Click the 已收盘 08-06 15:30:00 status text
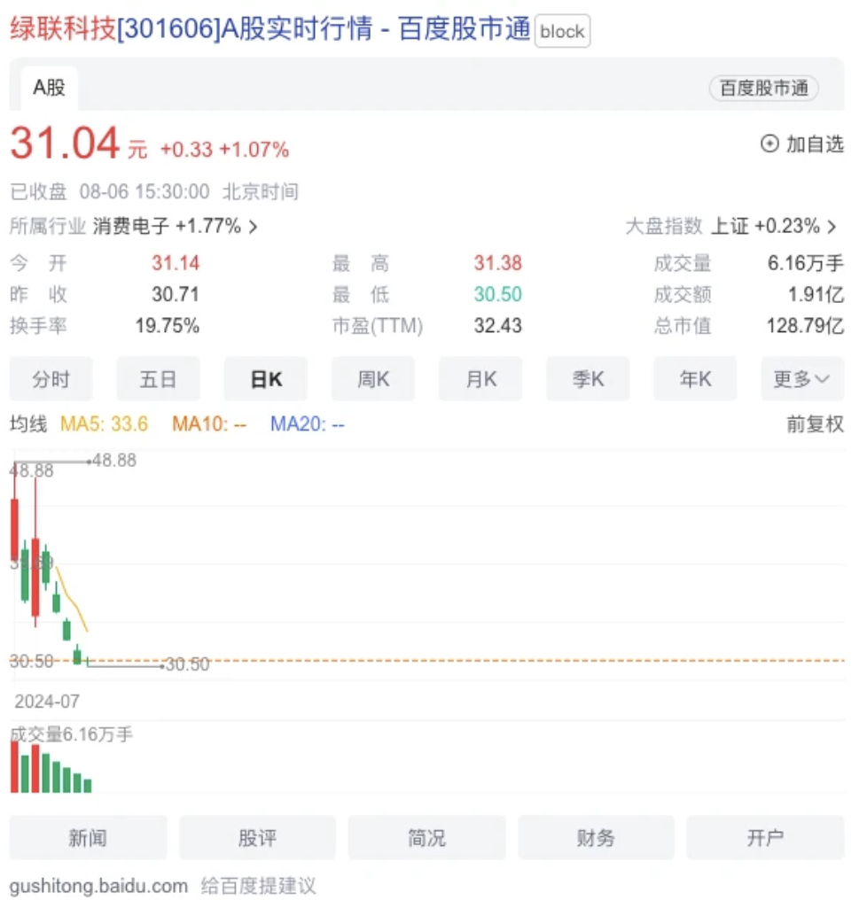This screenshot has height=900, width=867. click(110, 191)
